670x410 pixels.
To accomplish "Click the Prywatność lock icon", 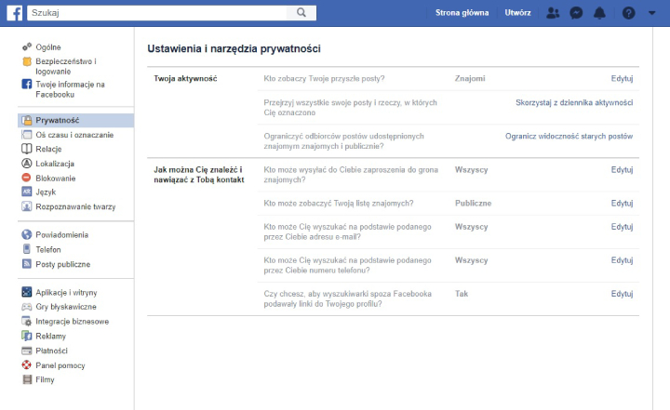I will 27,120.
